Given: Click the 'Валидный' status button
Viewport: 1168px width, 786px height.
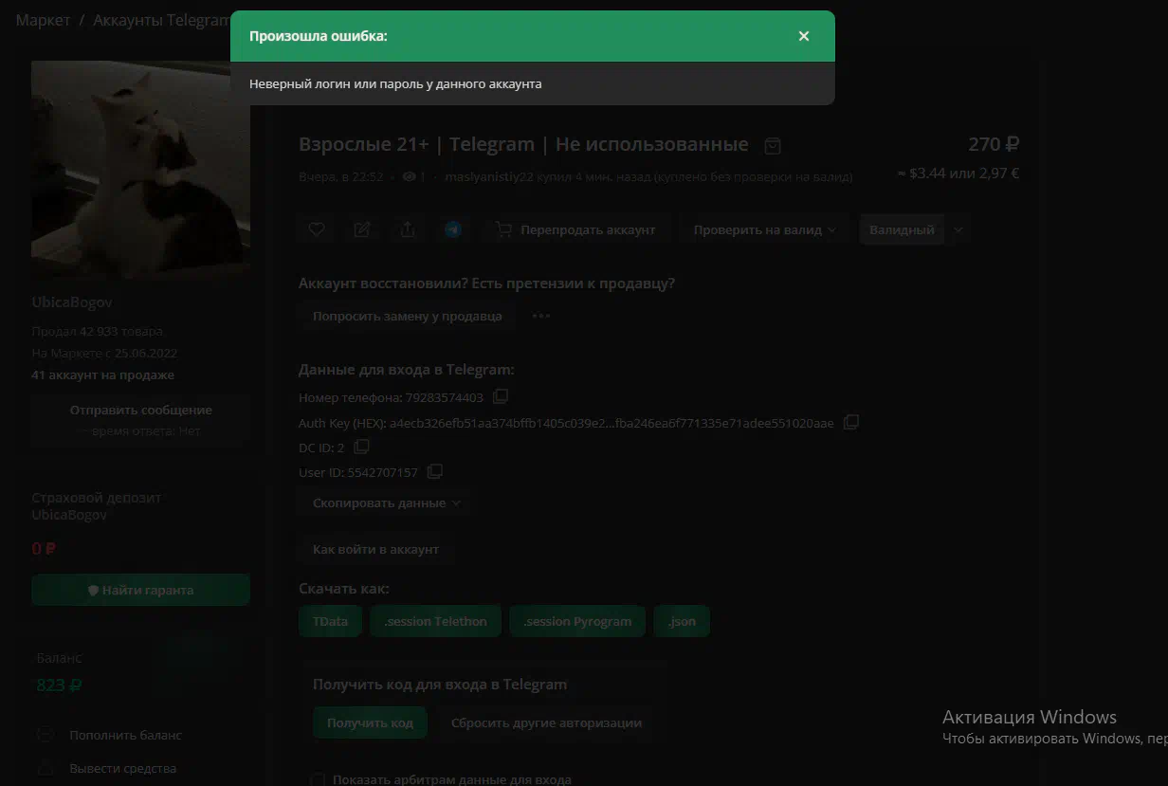Looking at the screenshot, I should [x=902, y=229].
